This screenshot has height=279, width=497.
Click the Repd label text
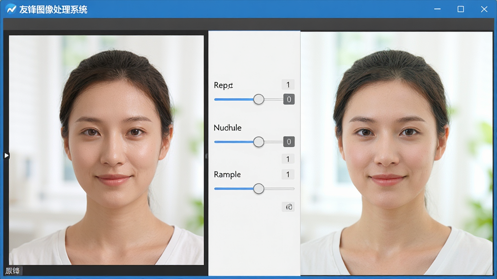tap(223, 85)
